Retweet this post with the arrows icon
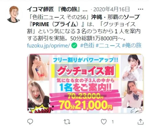Image resolution: width=149 pixels, height=129 pixels. [x=67, y=122]
